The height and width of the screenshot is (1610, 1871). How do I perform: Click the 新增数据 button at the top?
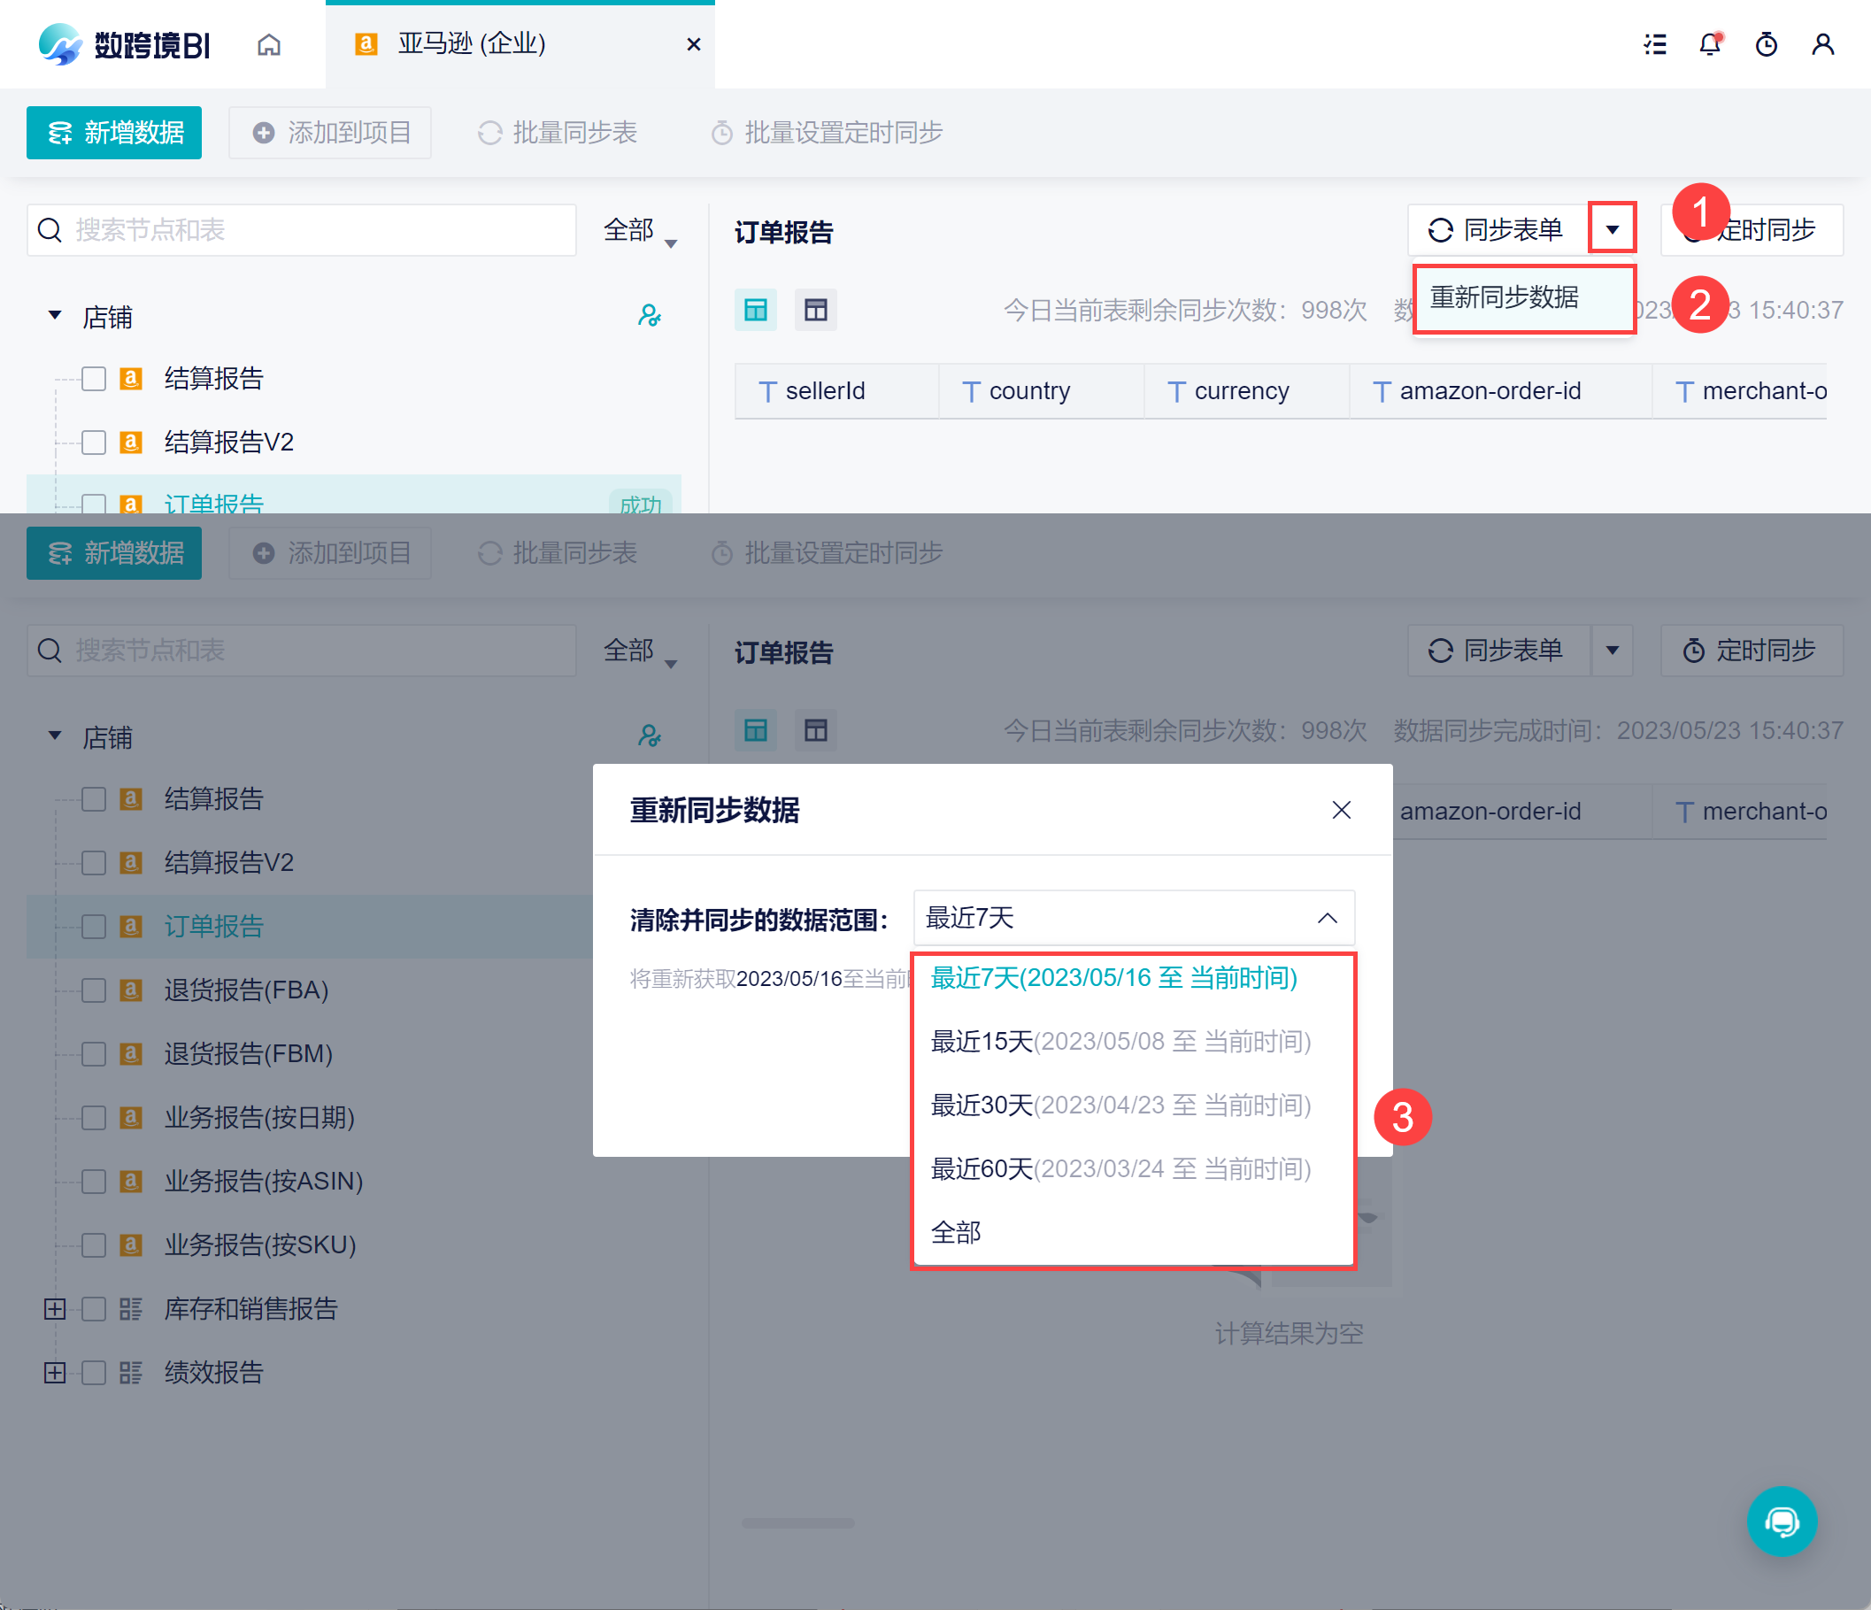(x=114, y=133)
